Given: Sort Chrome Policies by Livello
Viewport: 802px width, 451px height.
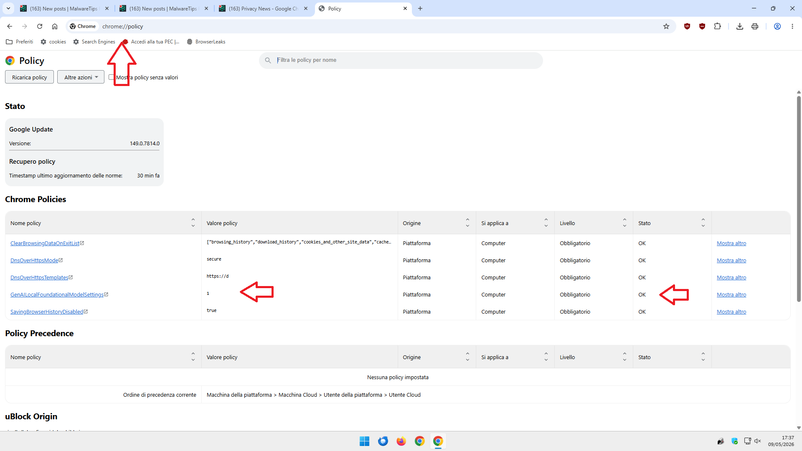Looking at the screenshot, I should (x=624, y=223).
